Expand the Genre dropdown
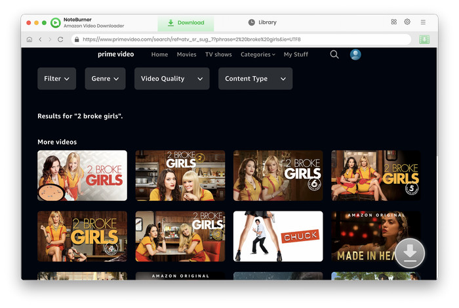Image resolution: width=459 pixels, height=308 pixels. click(x=105, y=79)
